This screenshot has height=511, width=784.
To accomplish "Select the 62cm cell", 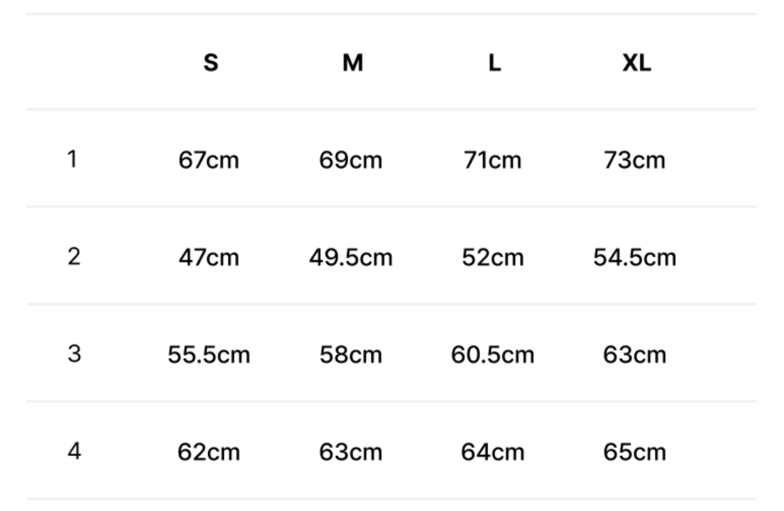I will pyautogui.click(x=209, y=452).
